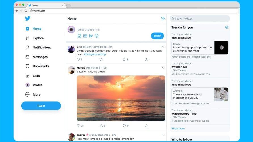Show more trends link
The image size is (253, 142).
(x=178, y=128)
